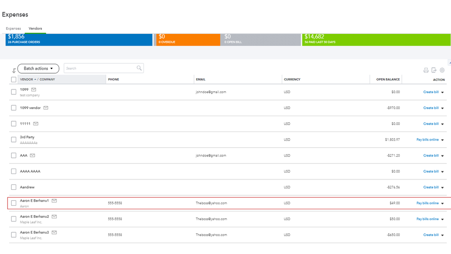Tick the Aaron E Berhanu3 checkbox

coord(14,235)
